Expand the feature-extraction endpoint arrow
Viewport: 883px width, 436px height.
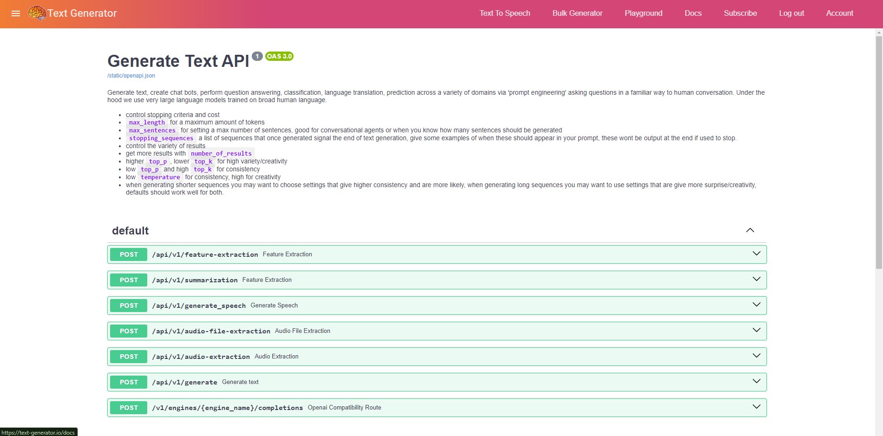(x=756, y=254)
